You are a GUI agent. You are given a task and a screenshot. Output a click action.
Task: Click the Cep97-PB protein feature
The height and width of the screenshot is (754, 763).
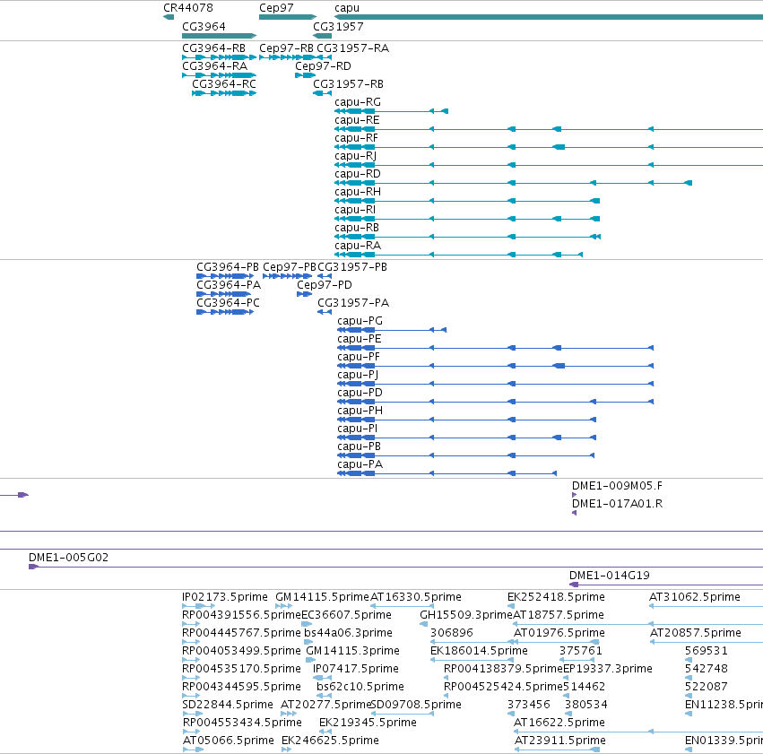(287, 276)
